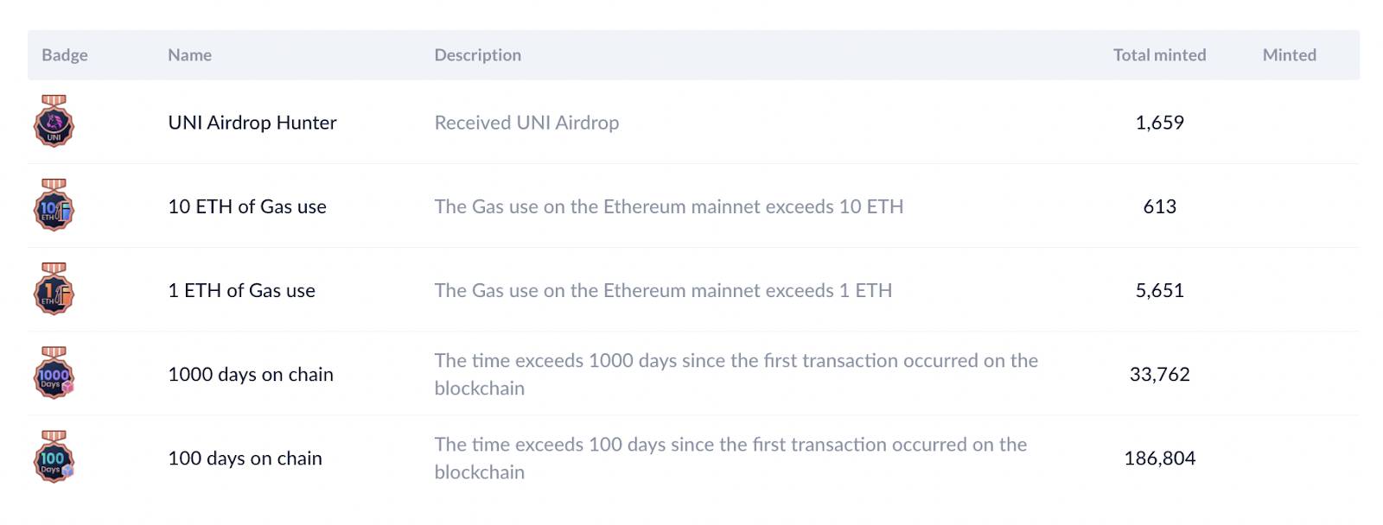The height and width of the screenshot is (525, 1383).
Task: Open the 100 days on chain name
Action: pos(245,458)
